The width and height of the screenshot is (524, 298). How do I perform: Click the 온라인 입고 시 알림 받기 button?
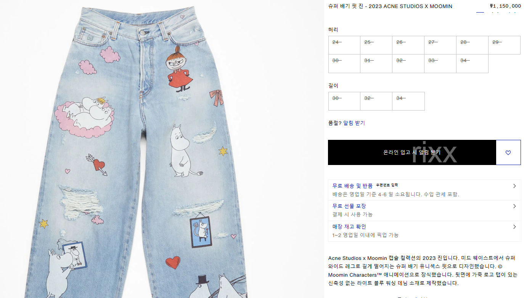pyautogui.click(x=412, y=152)
